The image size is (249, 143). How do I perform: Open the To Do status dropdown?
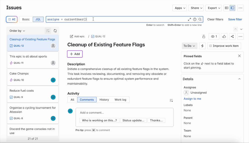189,46
